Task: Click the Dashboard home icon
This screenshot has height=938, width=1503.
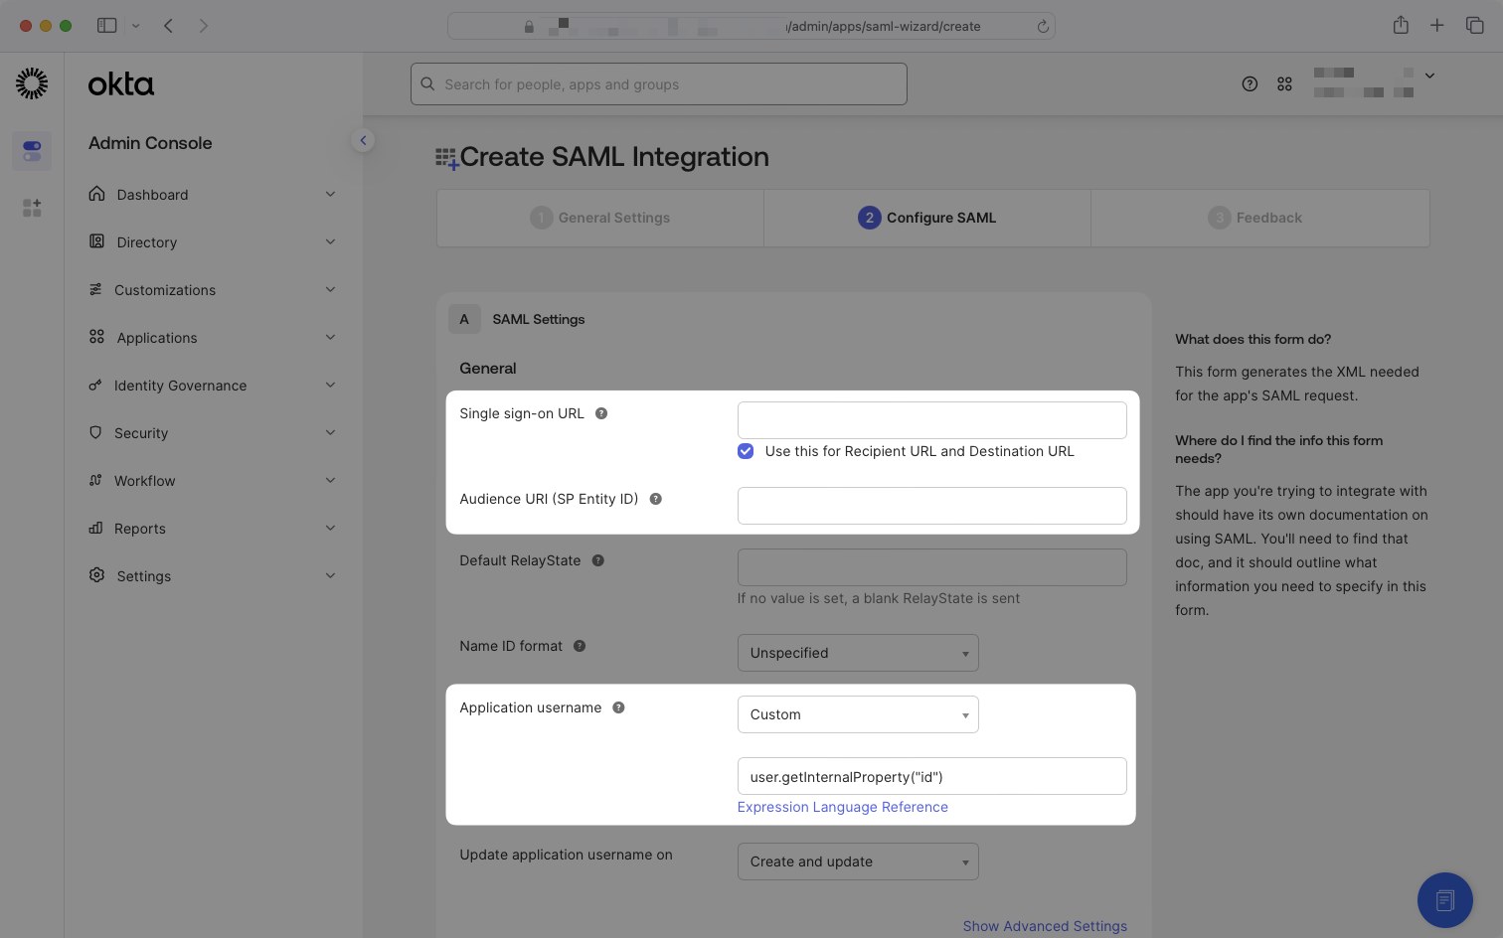Action: [x=96, y=194]
